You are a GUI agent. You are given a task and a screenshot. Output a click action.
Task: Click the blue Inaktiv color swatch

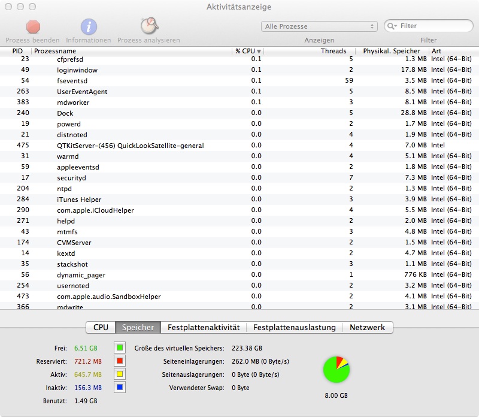coord(120,388)
